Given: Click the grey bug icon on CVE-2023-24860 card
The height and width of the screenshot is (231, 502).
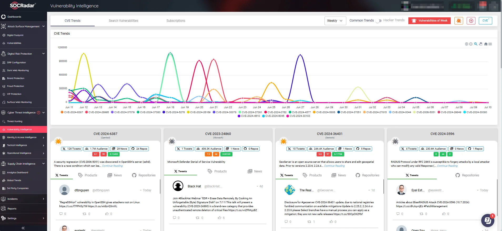Looking at the screenshot, I should 172,141.
